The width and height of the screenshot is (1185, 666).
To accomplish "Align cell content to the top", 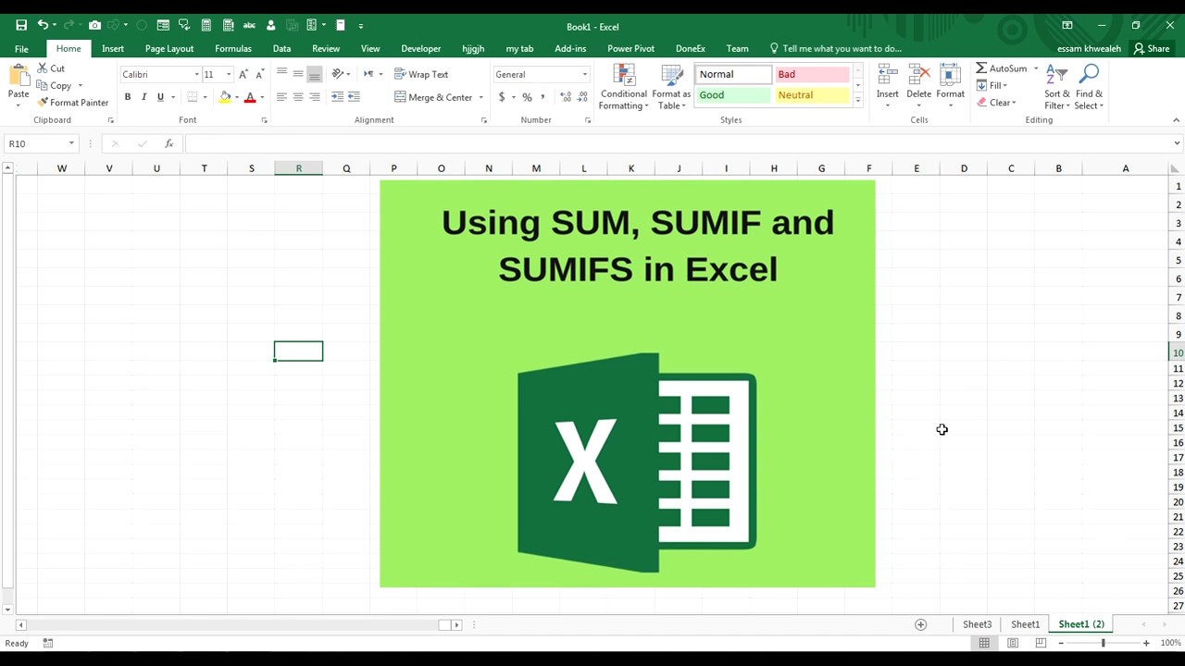I will coord(281,74).
